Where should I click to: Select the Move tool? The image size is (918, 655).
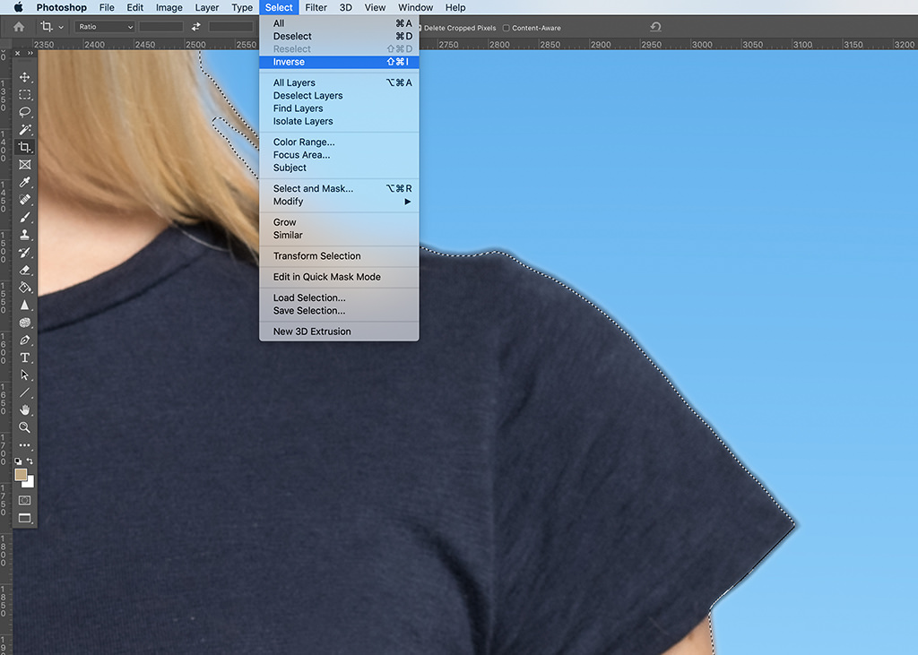[x=24, y=77]
